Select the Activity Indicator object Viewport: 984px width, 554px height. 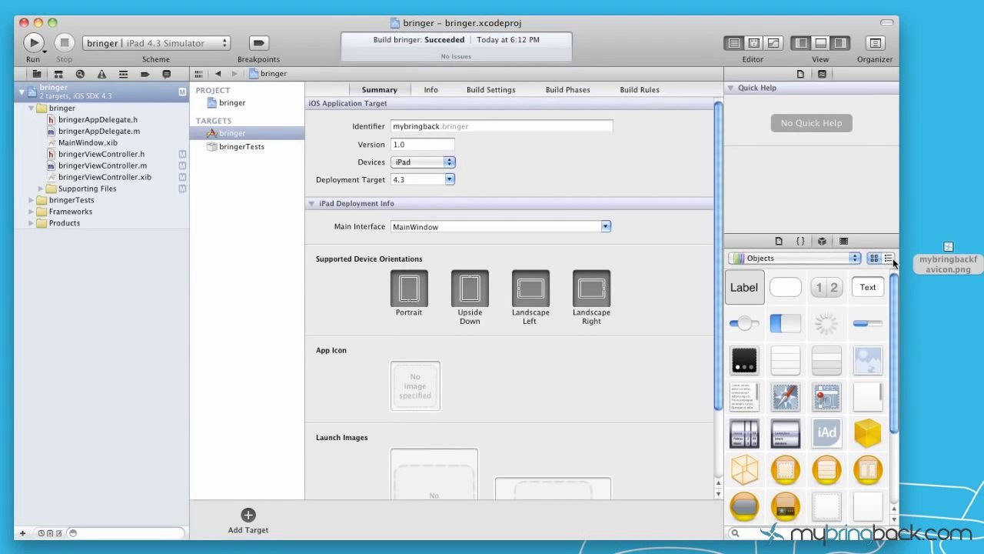tap(826, 324)
